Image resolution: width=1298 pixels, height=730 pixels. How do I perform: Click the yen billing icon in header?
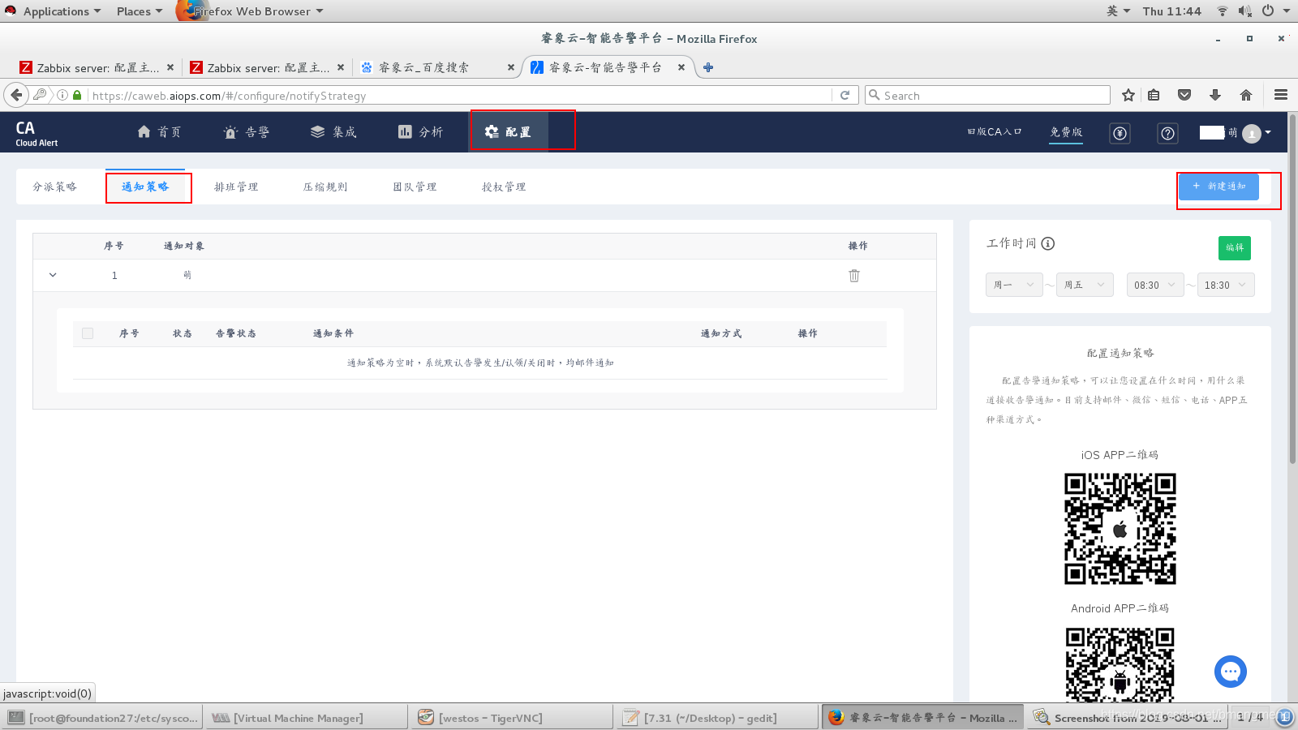point(1120,133)
